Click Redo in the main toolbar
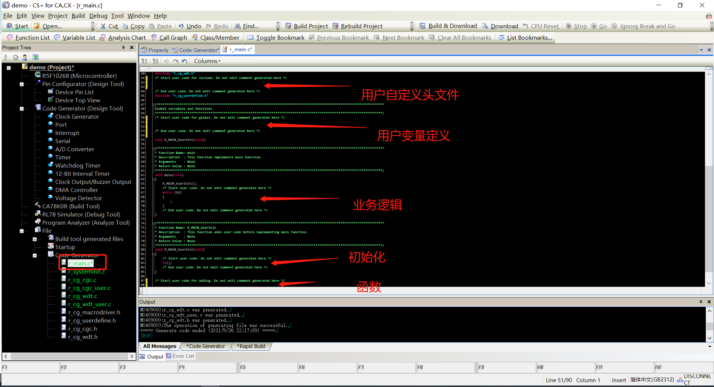 tap(217, 26)
